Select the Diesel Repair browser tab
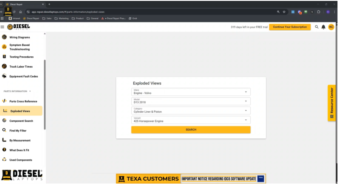 pyautogui.click(x=25, y=4)
